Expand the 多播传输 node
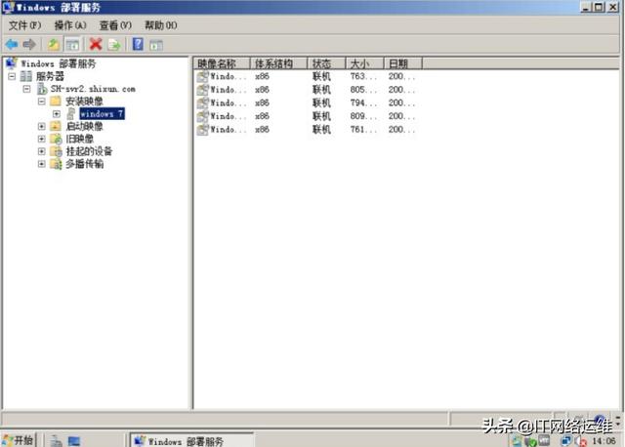This screenshot has width=625, height=447. pyautogui.click(x=41, y=164)
